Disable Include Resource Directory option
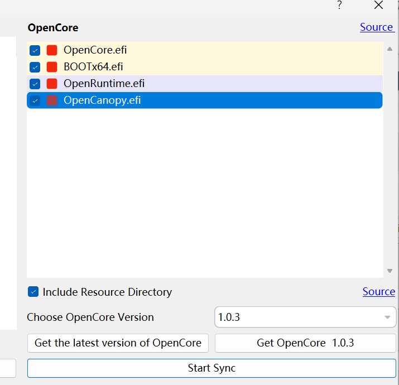This screenshot has height=385, width=399. pos(33,292)
